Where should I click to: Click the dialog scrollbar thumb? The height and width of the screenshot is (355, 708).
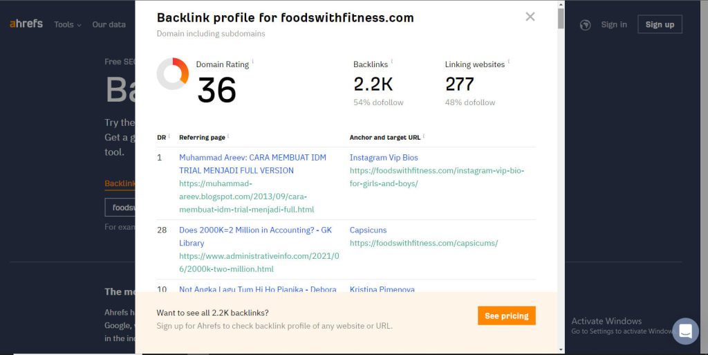(561, 19)
